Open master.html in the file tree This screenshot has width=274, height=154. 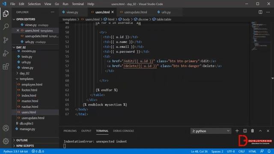30,101
